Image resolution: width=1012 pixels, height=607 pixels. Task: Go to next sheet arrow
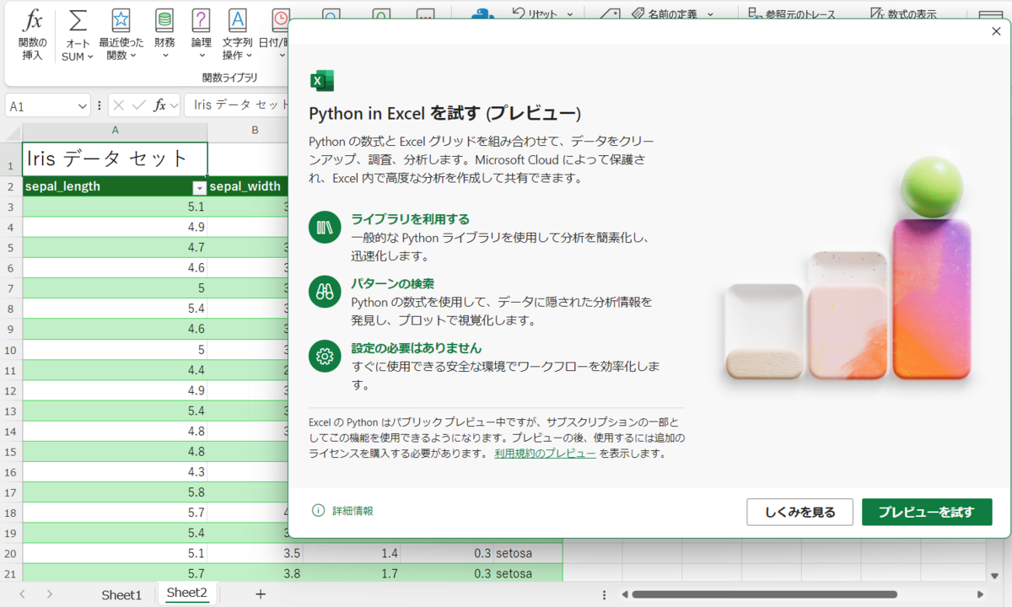point(50,594)
